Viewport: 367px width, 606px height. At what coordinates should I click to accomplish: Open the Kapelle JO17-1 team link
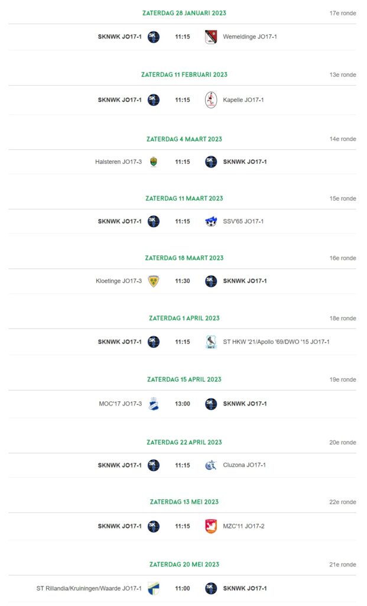[243, 99]
